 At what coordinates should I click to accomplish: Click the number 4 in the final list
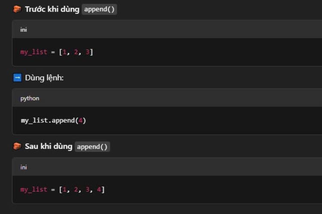click(x=99, y=190)
